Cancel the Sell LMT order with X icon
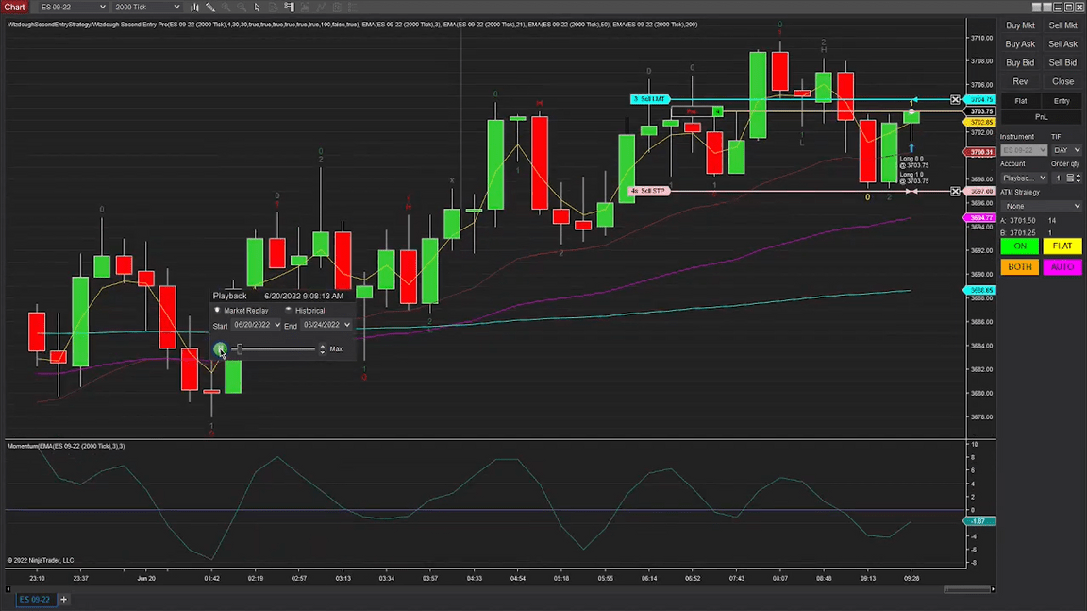Screen dimensions: 1087x611 (x=955, y=100)
